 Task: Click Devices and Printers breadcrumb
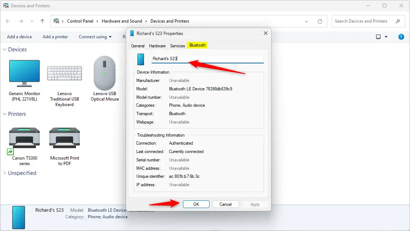[x=170, y=21]
